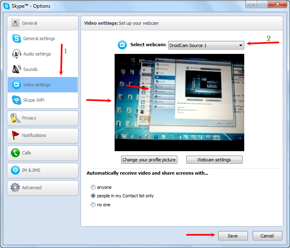Click the Advanced gear icon

pyautogui.click(x=15, y=188)
